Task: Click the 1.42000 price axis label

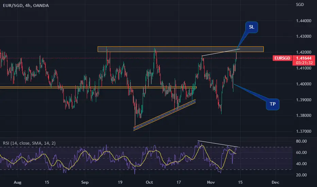Action: pos(303,52)
